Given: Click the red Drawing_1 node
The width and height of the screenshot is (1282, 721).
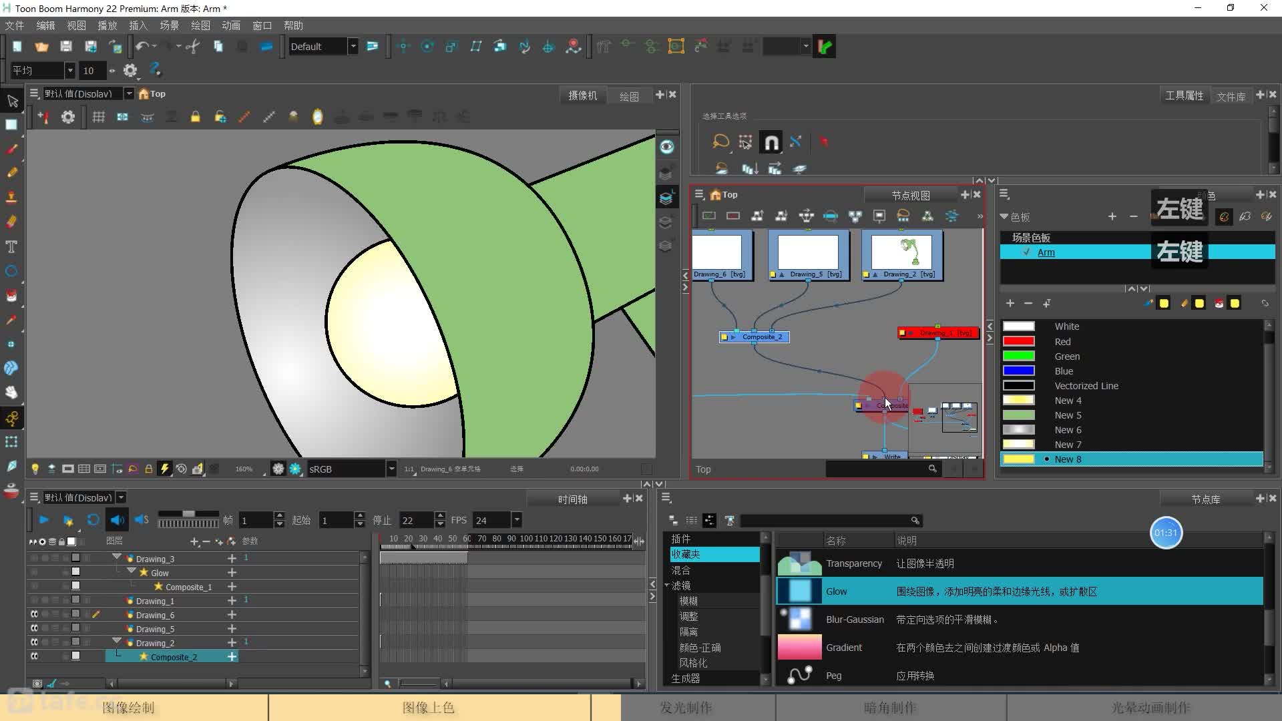Looking at the screenshot, I should pyautogui.click(x=938, y=332).
